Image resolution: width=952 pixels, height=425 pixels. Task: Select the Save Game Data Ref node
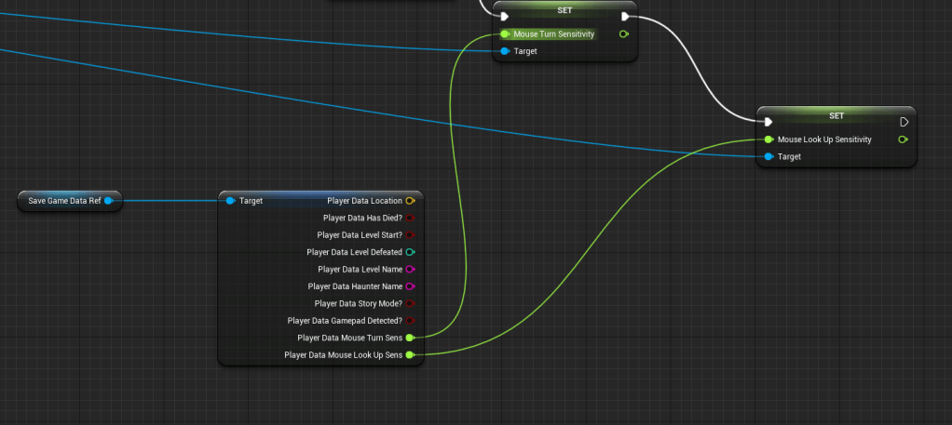tap(63, 201)
